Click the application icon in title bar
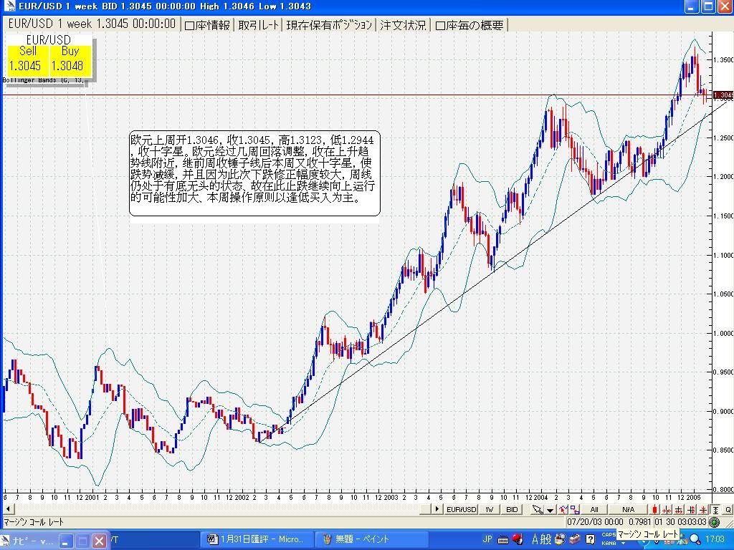Screen dimensions: 734x550 click(9, 6)
